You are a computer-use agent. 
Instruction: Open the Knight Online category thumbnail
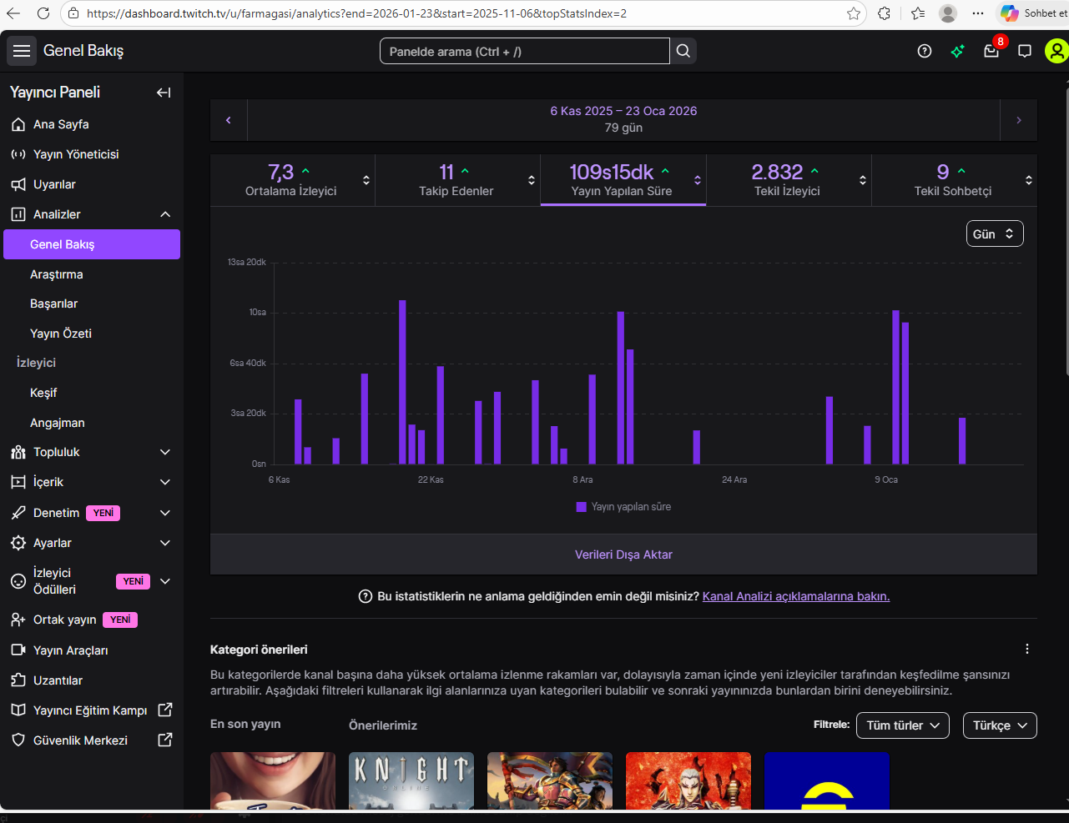coord(411,780)
